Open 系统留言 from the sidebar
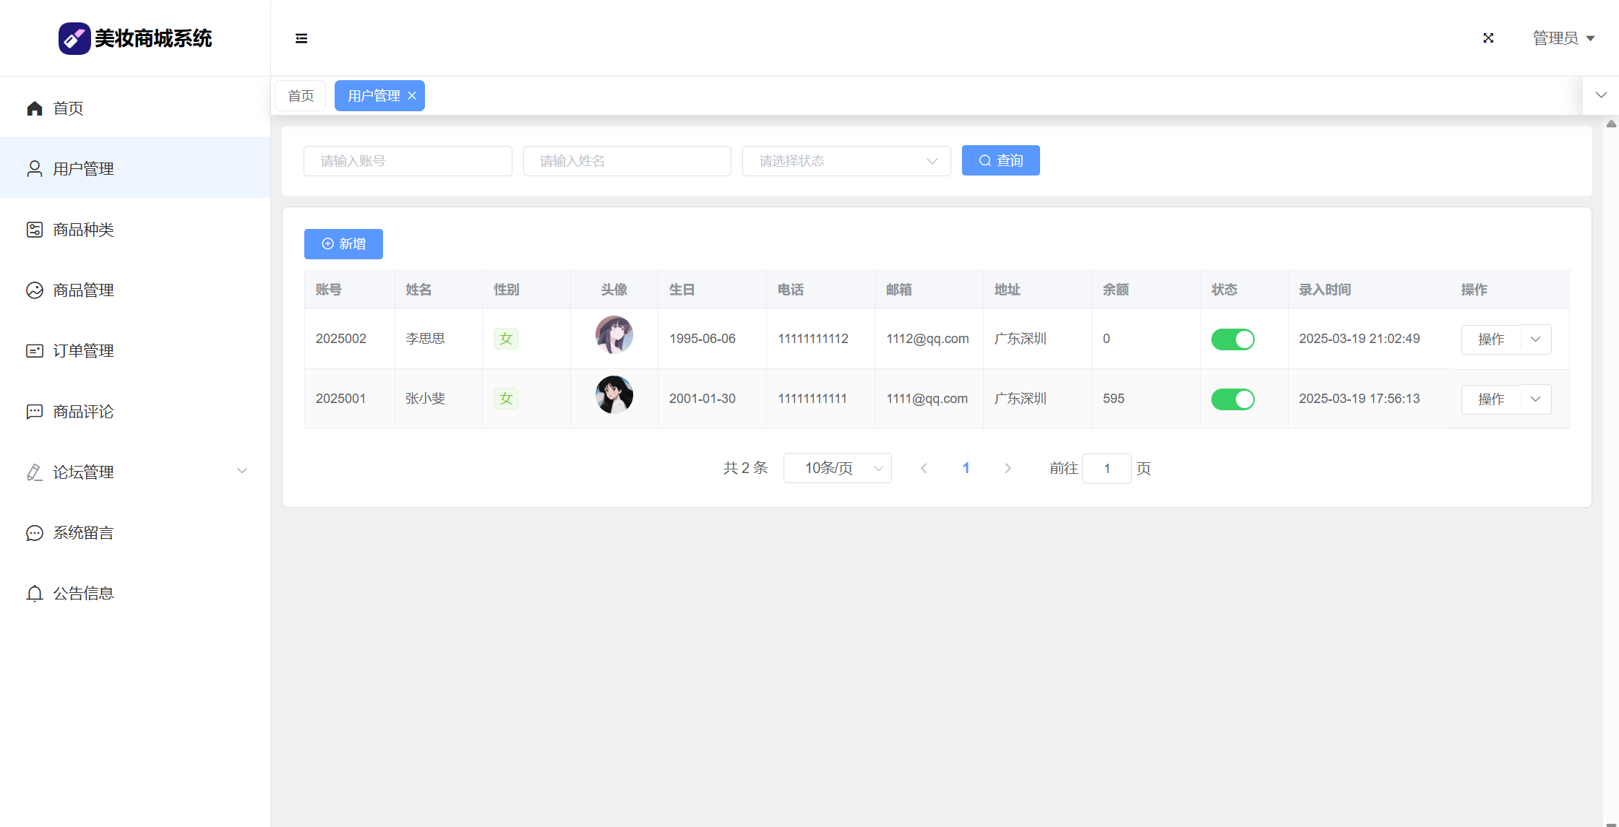Image resolution: width=1619 pixels, height=827 pixels. click(83, 533)
